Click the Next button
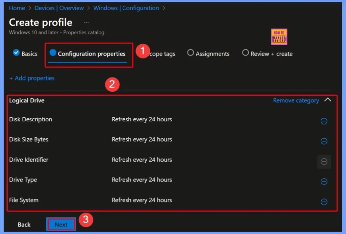Viewport: 346px width, 234px height. [61, 225]
